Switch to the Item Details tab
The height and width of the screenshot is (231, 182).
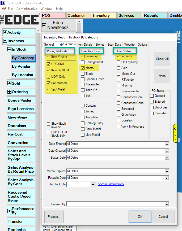85,45
